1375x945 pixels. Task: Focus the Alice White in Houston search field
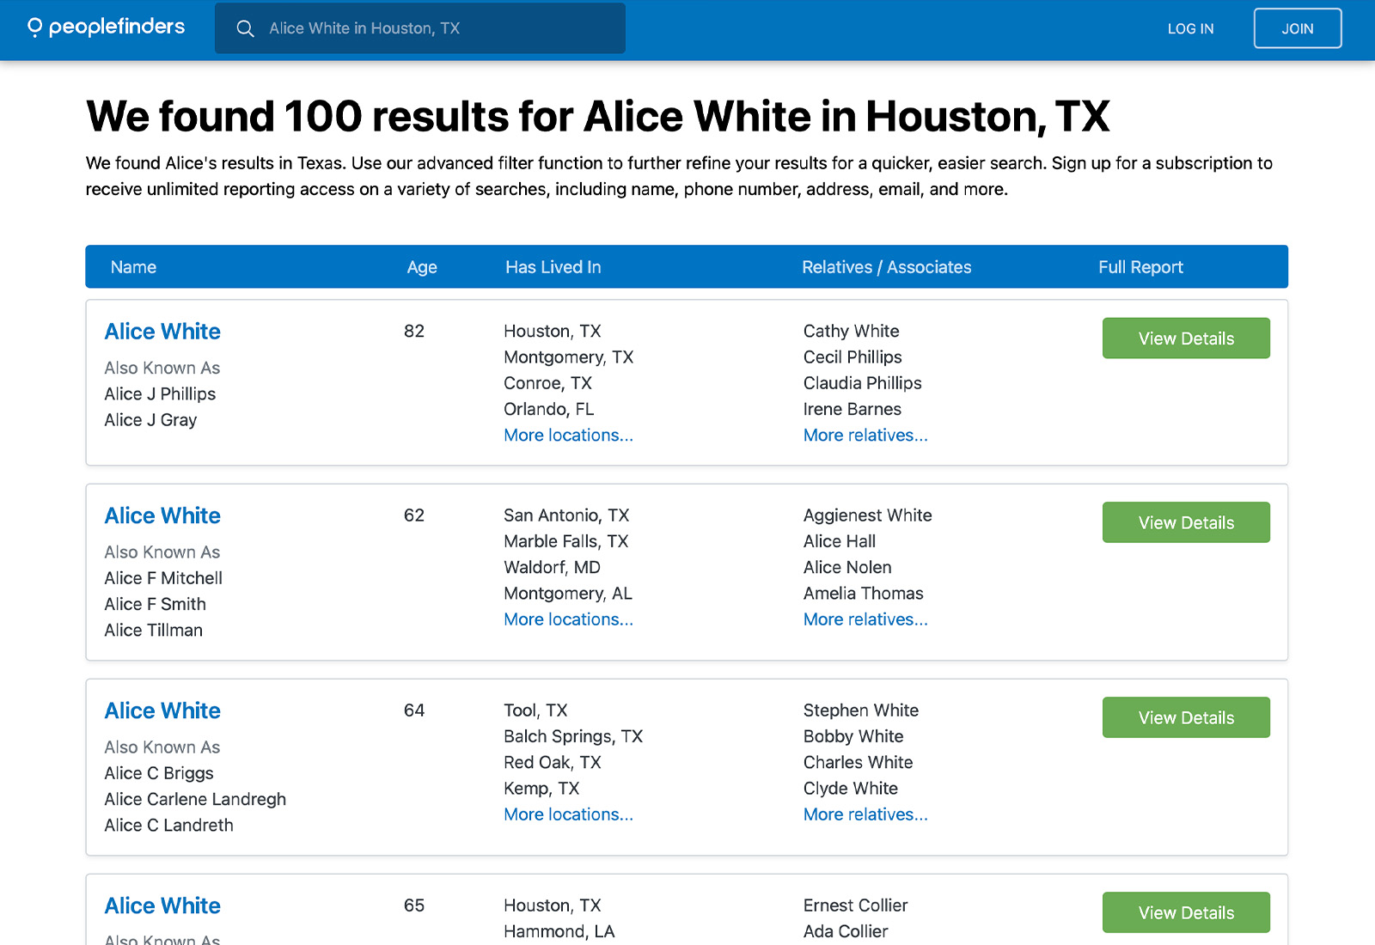coord(419,28)
